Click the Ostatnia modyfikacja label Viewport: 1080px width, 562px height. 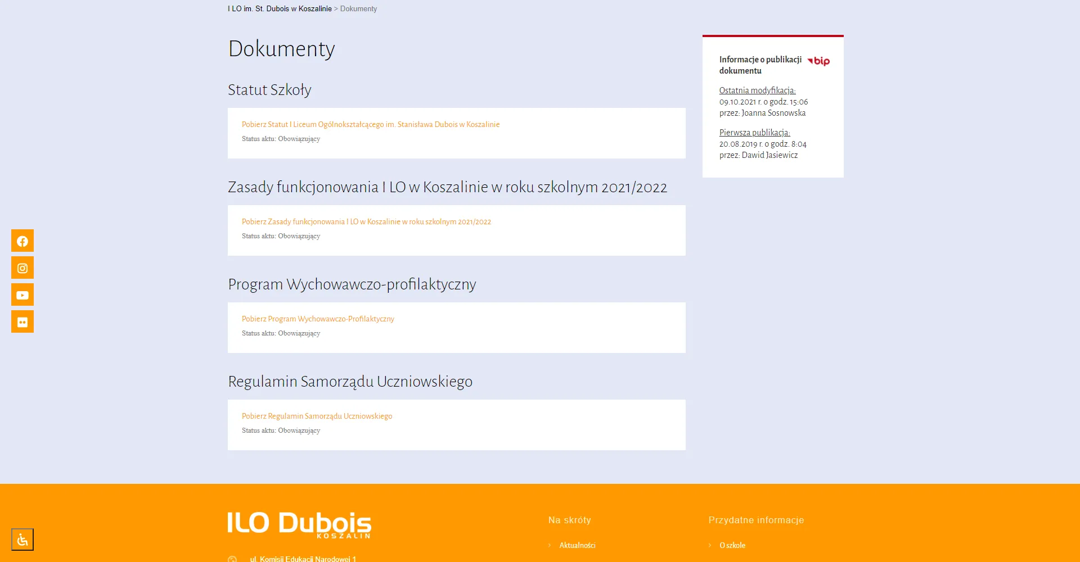click(x=757, y=90)
